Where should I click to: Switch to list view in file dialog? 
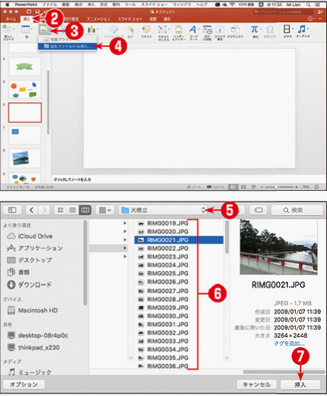(x=72, y=210)
